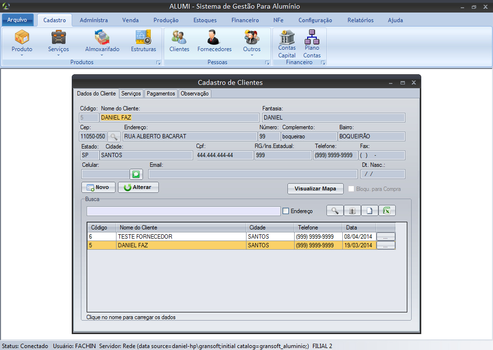This screenshot has width=493, height=350.
Task: Open the Clientes ribbon icon
Action: tap(179, 37)
